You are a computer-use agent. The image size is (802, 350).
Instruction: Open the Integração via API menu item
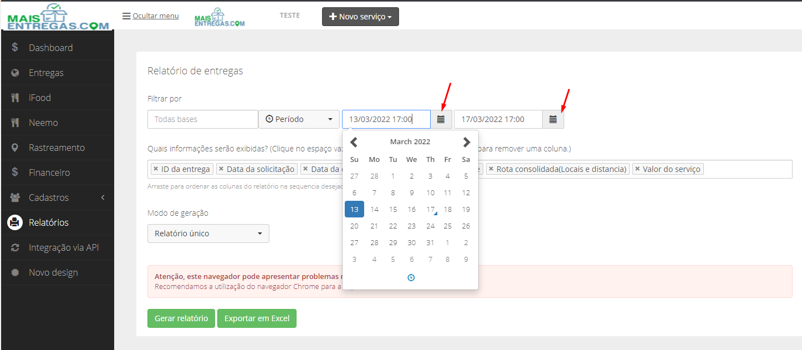tap(57, 247)
